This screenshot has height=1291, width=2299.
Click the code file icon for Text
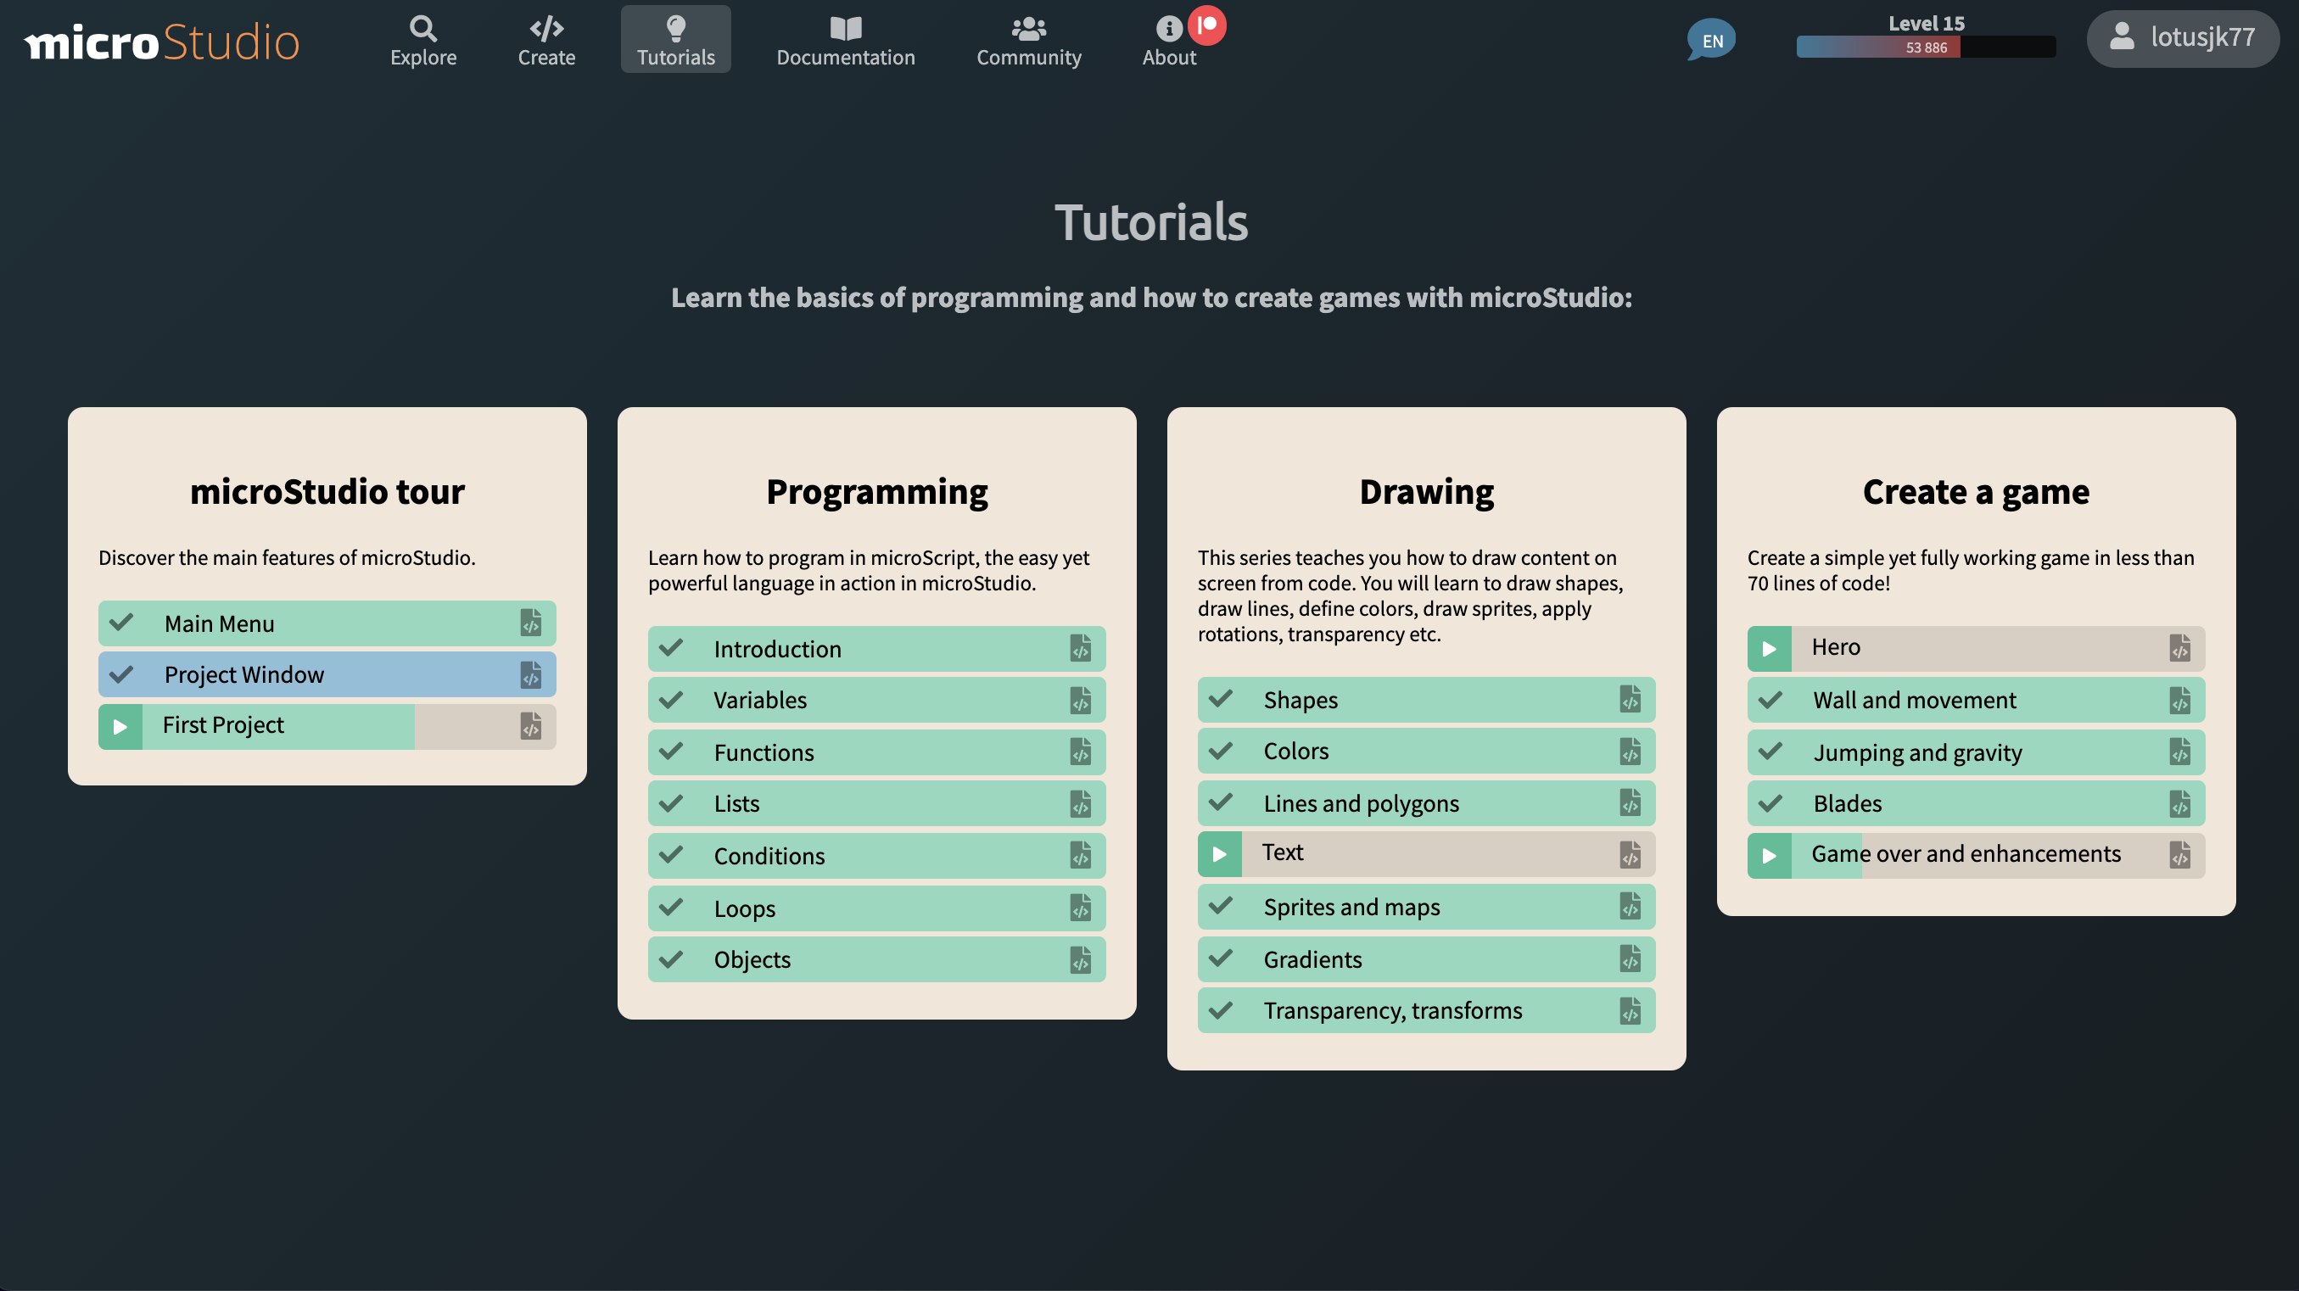click(1631, 855)
